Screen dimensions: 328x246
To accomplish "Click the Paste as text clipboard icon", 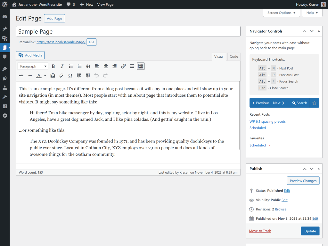I will click(x=53, y=76).
